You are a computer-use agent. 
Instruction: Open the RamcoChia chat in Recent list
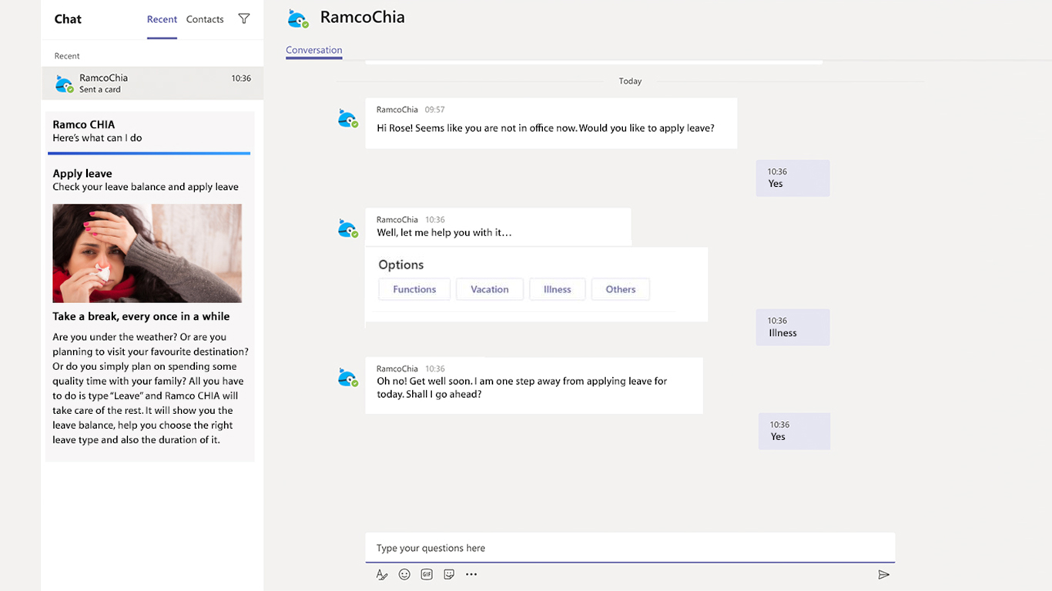coord(152,83)
